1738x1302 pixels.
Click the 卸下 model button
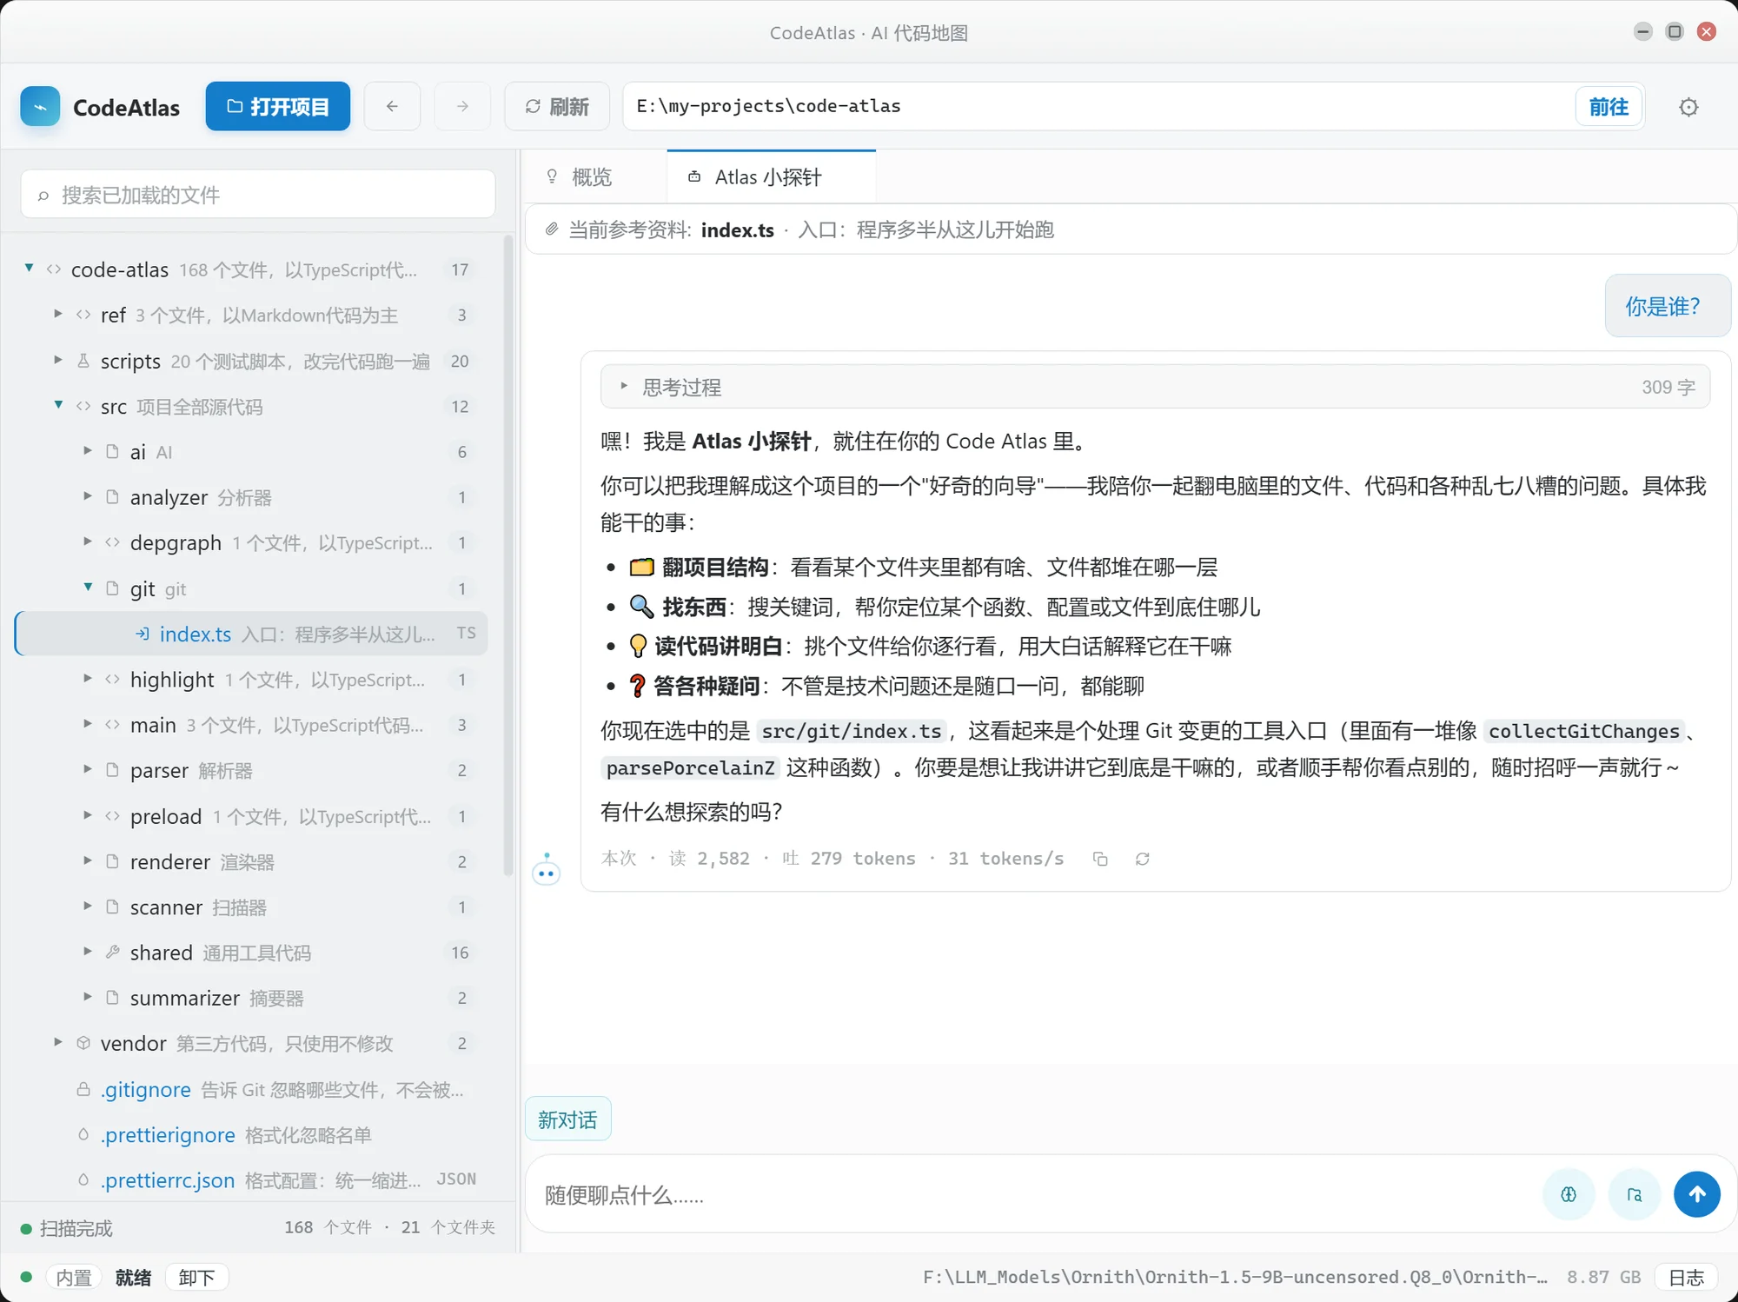[x=196, y=1277]
